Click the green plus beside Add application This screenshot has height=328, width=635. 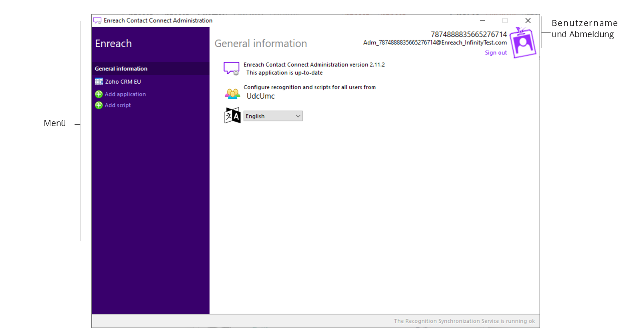(99, 94)
